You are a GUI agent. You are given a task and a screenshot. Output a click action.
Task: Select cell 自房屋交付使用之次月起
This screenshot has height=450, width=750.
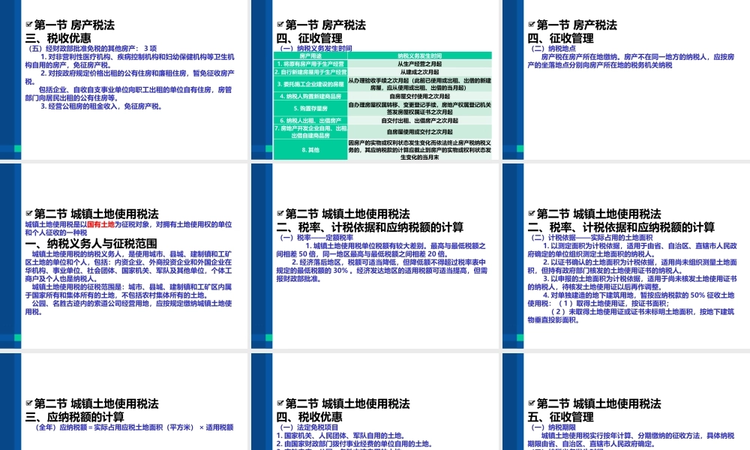point(418,95)
